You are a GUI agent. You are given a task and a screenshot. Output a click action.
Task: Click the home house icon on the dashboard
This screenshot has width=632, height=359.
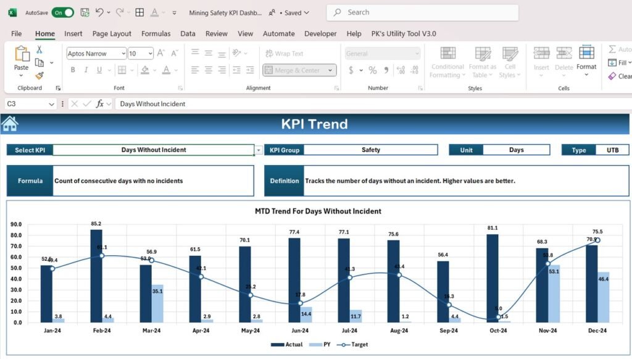(x=9, y=123)
